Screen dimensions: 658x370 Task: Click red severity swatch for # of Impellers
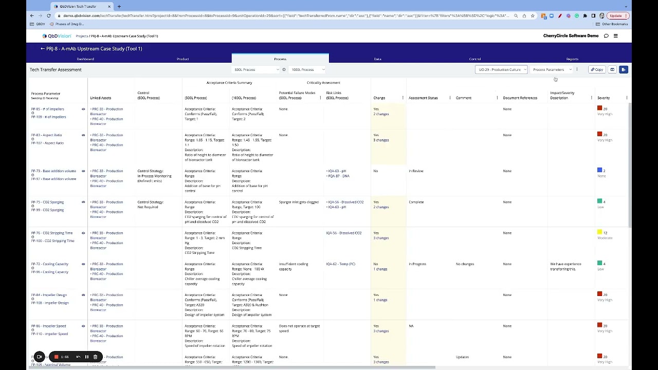599,108
